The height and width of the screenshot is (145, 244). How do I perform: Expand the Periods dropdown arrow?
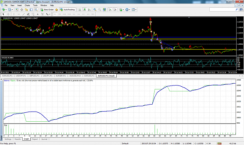click(130, 10)
